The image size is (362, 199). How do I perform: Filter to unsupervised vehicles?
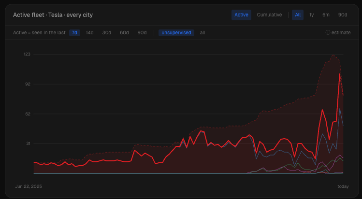tap(176, 33)
